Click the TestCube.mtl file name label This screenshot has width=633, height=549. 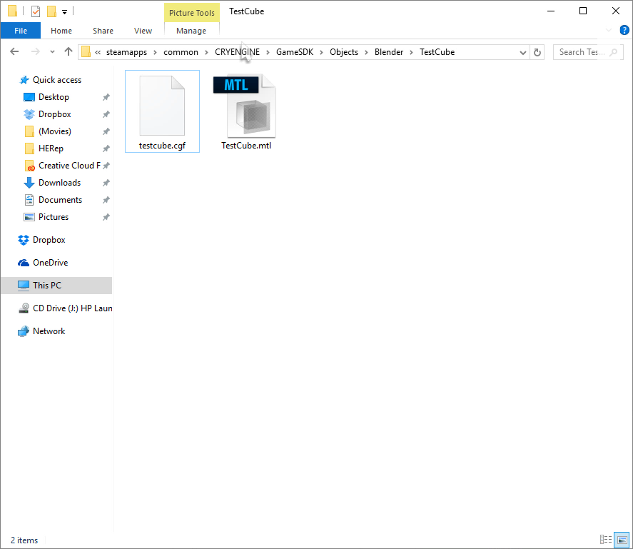[246, 146]
